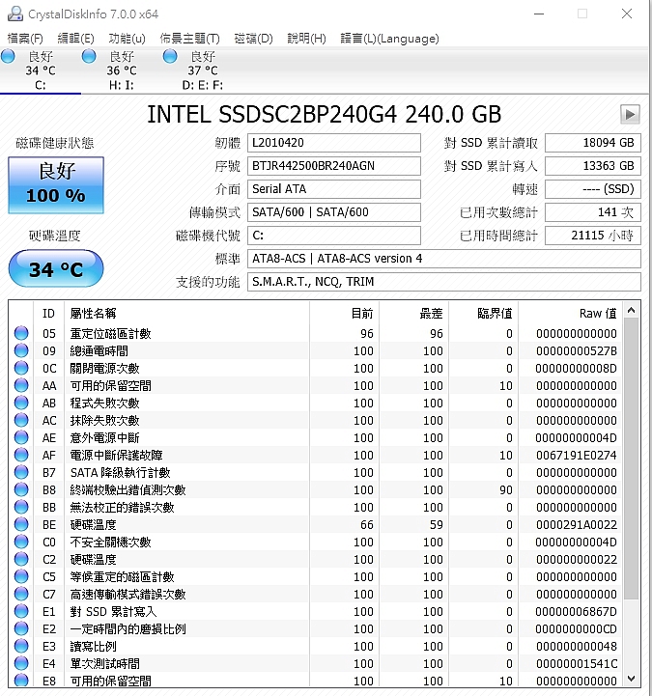Click status circle of attribute AB row

pyautogui.click(x=21, y=403)
